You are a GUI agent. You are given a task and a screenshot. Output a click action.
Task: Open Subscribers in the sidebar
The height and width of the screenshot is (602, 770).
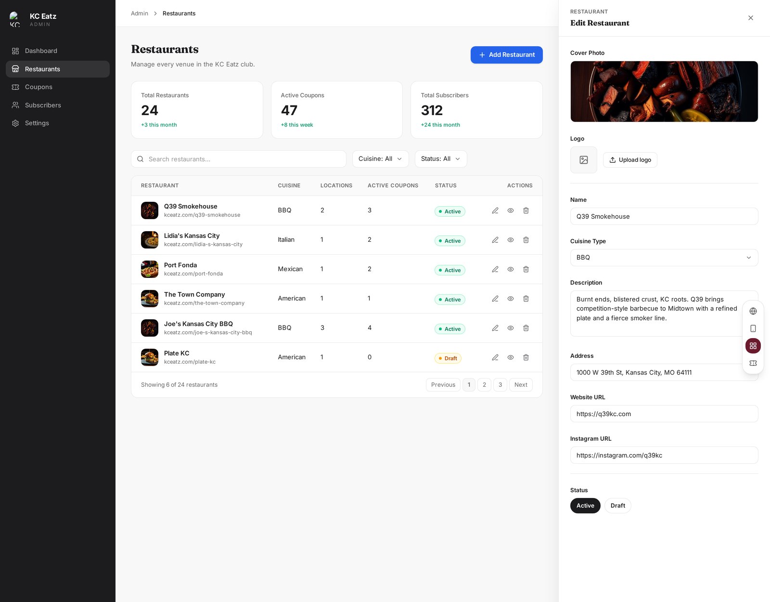click(58, 105)
